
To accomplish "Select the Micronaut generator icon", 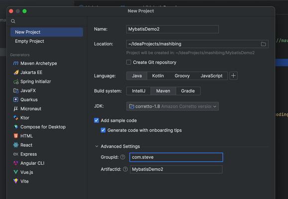I will pos(16,108).
